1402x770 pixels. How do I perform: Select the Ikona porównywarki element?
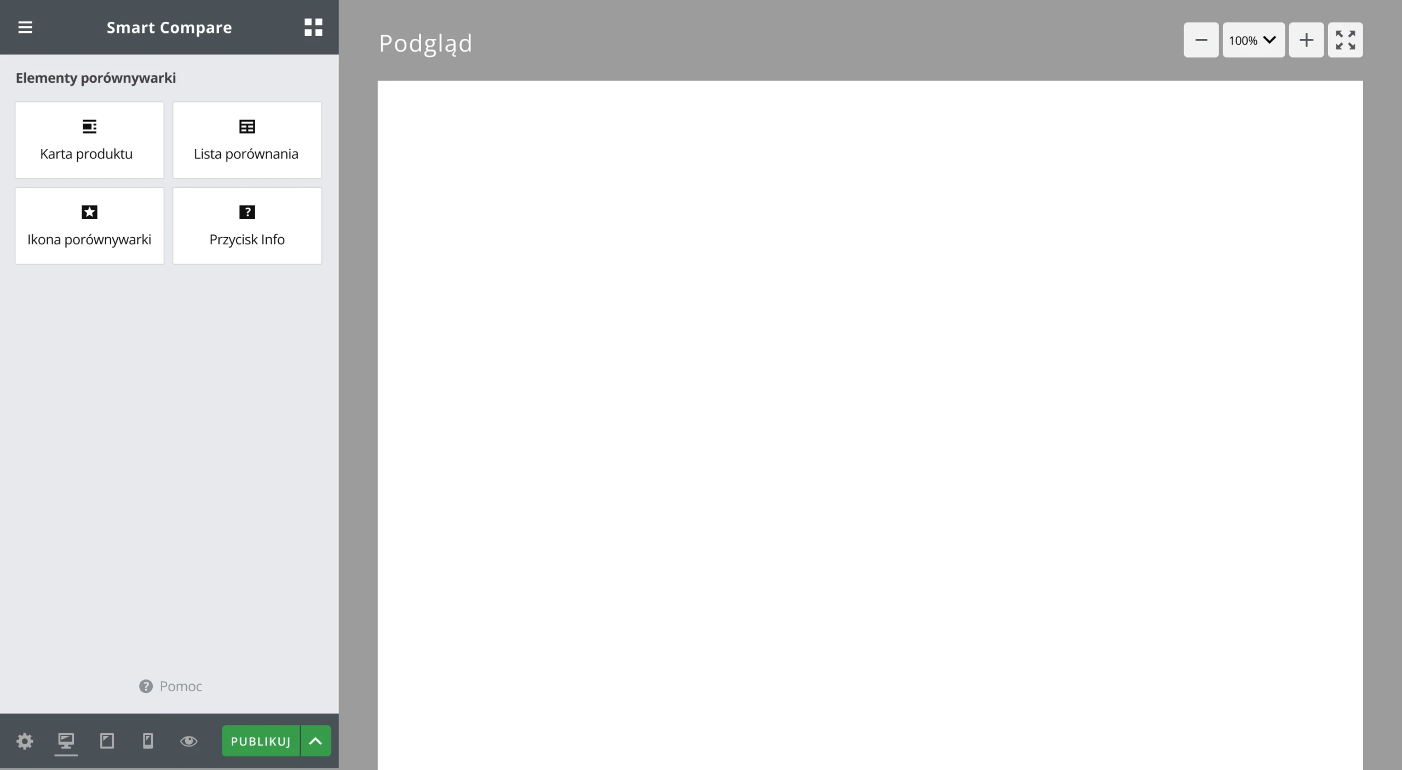89,226
